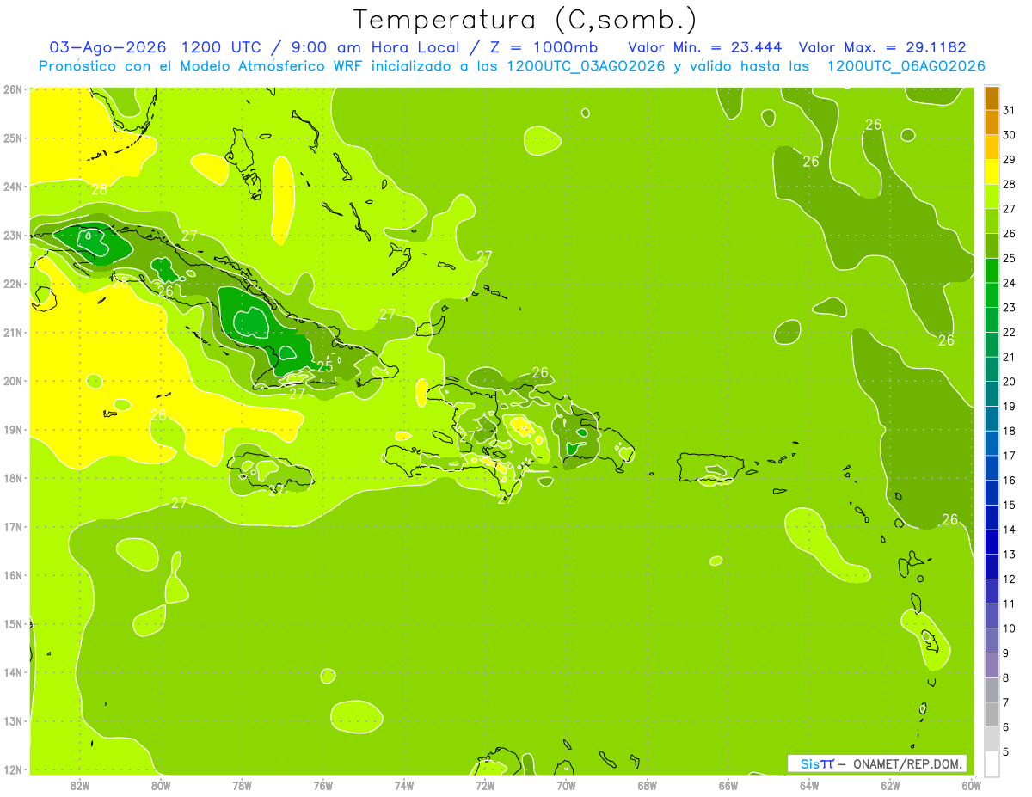1032x797 pixels.
Task: Click the 62W longitude axis label
Action: click(890, 785)
